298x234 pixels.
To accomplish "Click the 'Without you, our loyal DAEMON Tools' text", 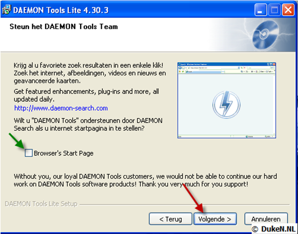I will click(145, 180).
